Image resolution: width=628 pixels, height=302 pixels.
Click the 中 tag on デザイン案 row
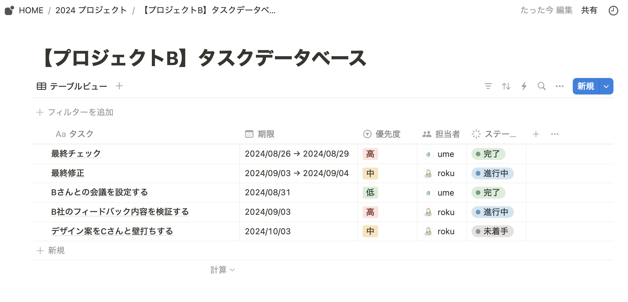370,231
